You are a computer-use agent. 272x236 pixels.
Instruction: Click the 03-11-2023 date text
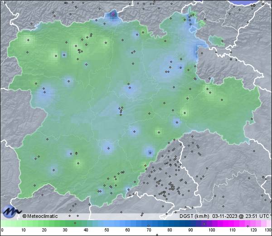(x=225, y=216)
